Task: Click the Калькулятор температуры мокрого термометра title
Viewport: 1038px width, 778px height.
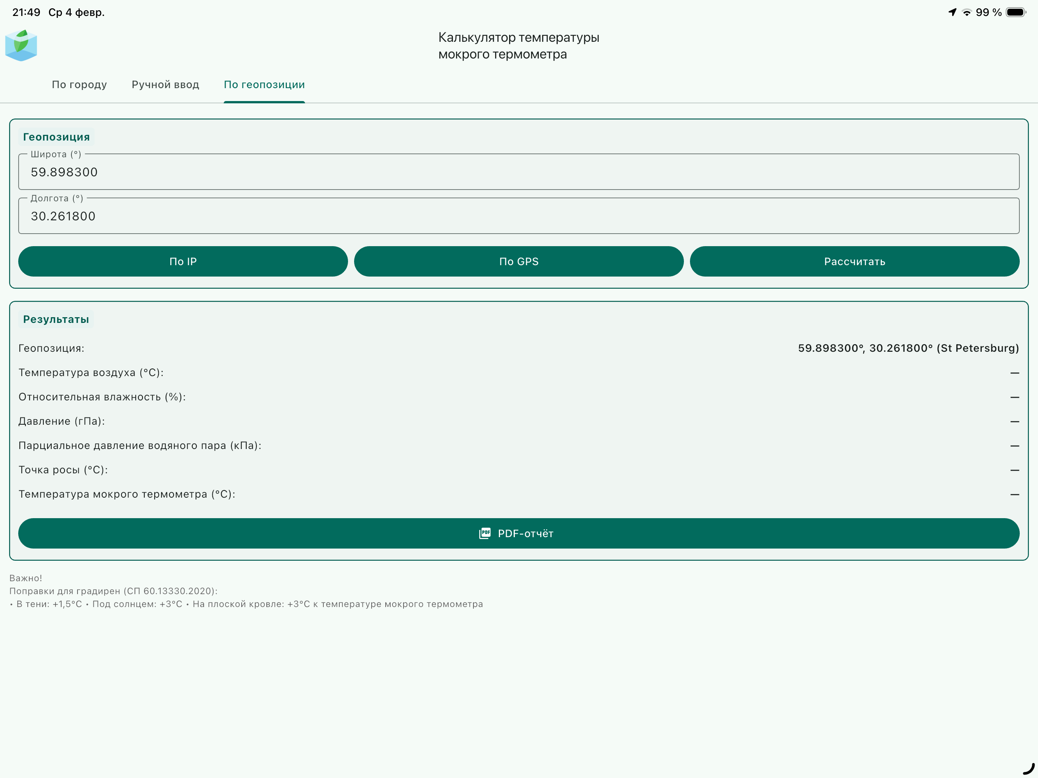Action: click(x=519, y=46)
